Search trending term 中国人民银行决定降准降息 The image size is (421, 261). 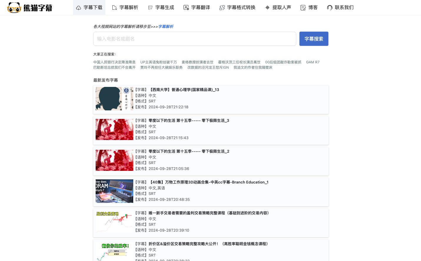click(114, 62)
